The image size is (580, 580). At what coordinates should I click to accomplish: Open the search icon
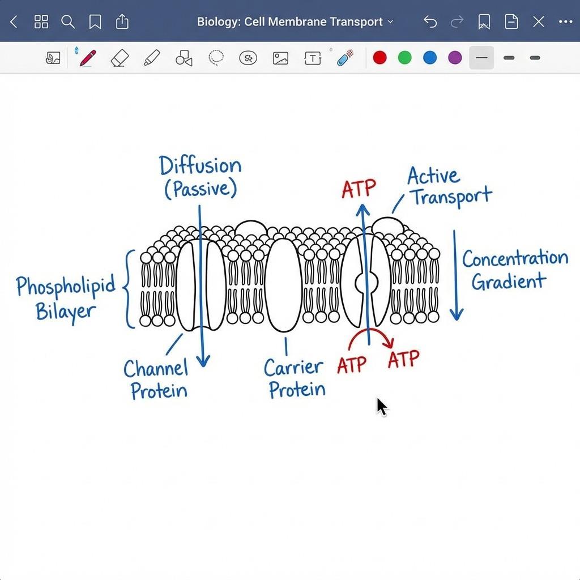pyautogui.click(x=68, y=22)
